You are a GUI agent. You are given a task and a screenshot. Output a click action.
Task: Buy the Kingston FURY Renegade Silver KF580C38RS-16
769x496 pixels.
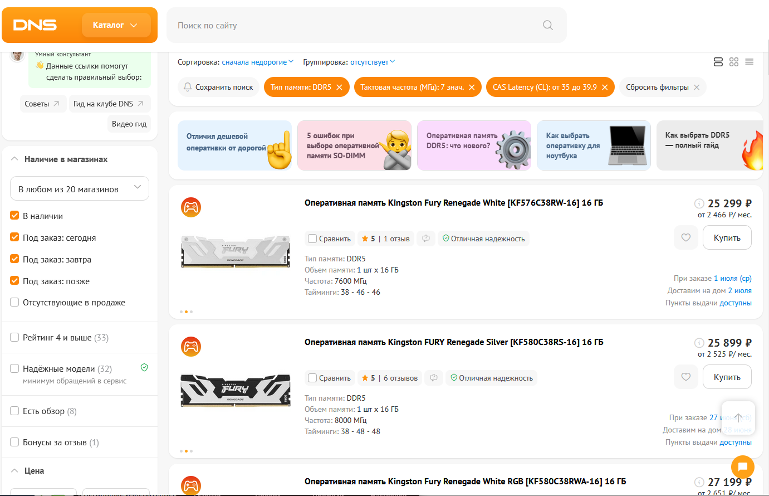[727, 377]
